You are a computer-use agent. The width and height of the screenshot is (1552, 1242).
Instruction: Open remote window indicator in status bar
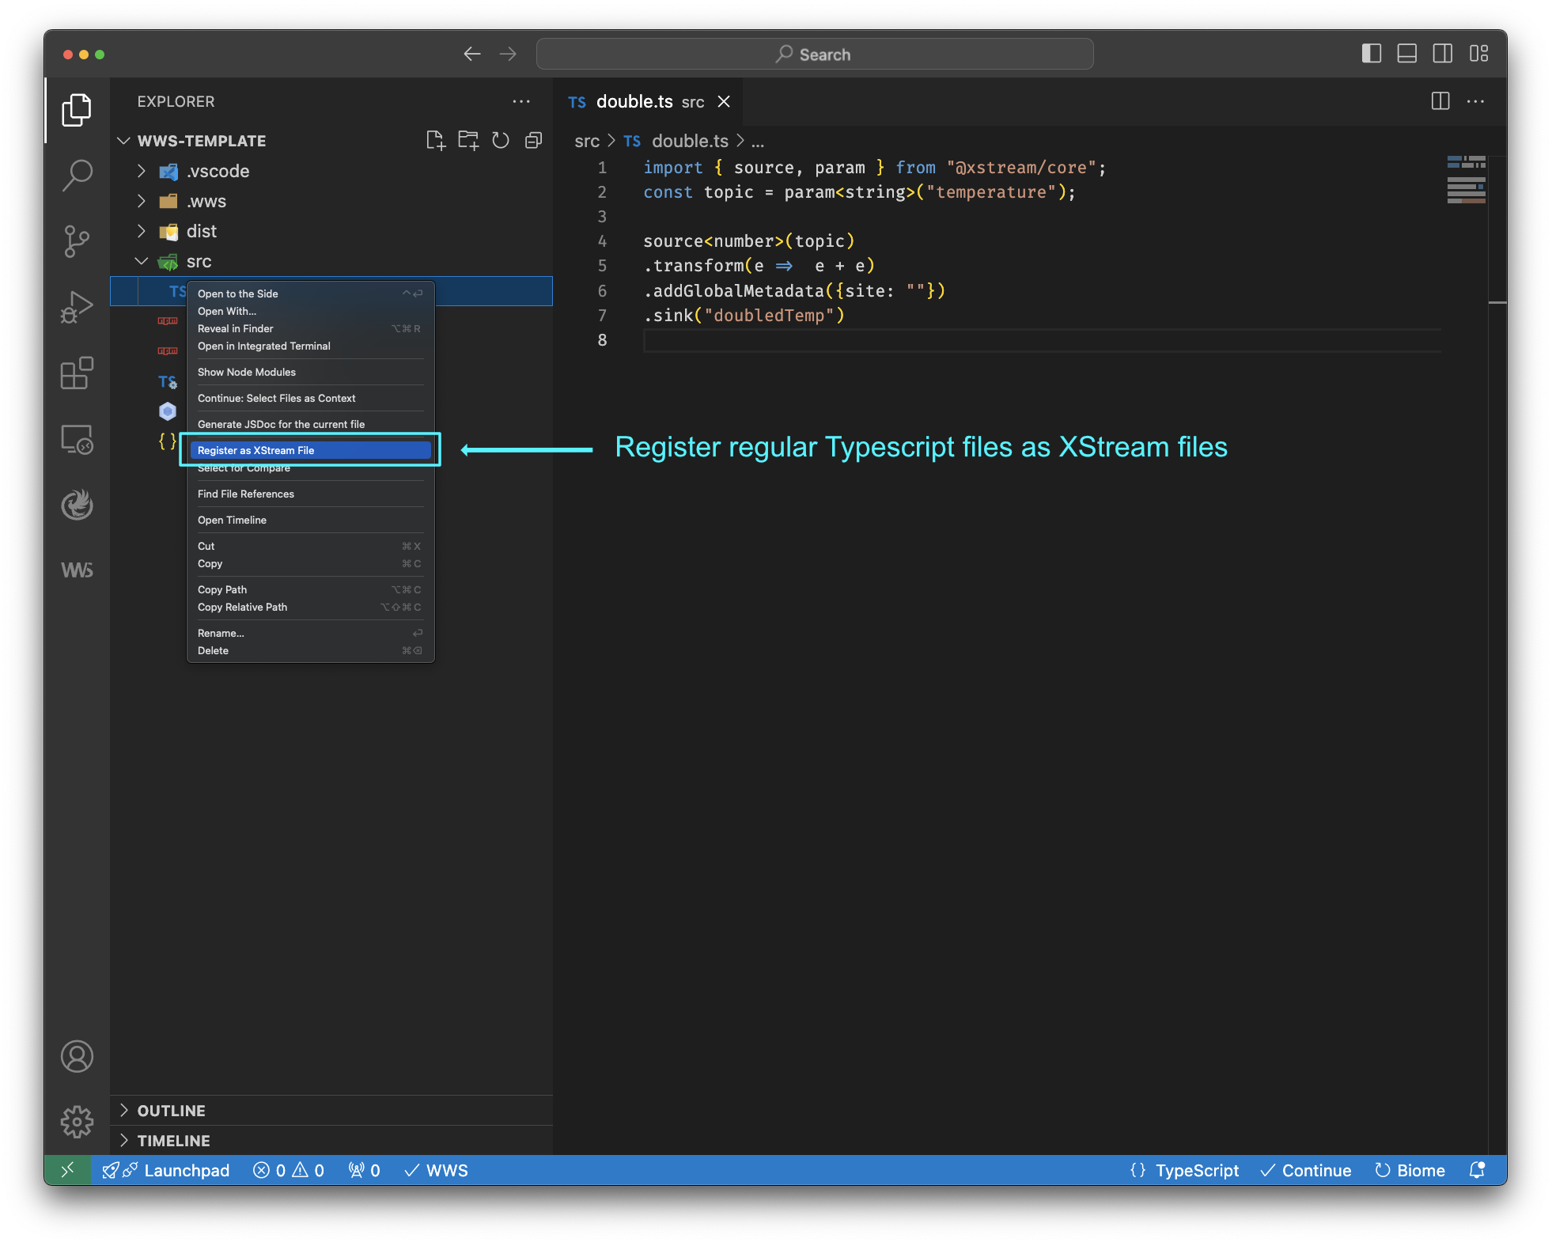[x=68, y=1170]
